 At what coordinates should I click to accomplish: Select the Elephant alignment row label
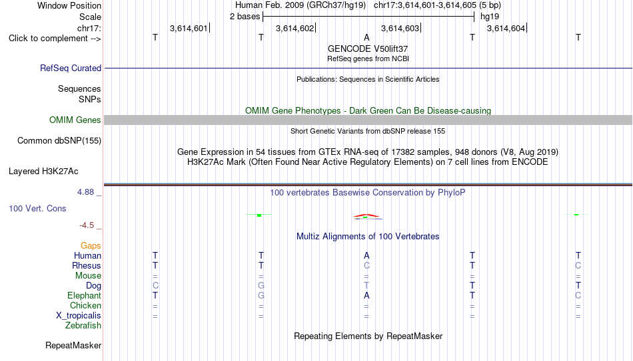pos(84,295)
